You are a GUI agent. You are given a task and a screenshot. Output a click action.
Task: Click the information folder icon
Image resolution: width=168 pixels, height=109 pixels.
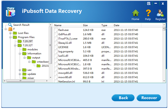click(24, 54)
